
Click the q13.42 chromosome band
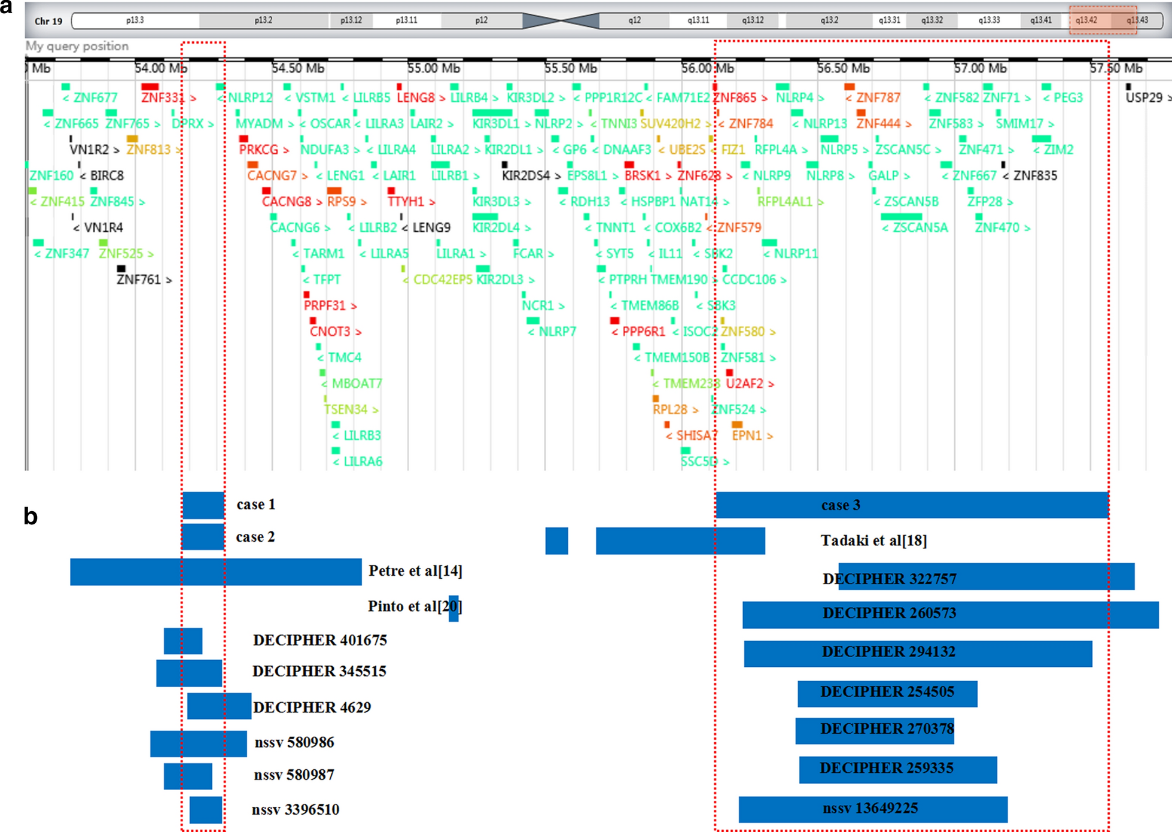click(x=1086, y=20)
